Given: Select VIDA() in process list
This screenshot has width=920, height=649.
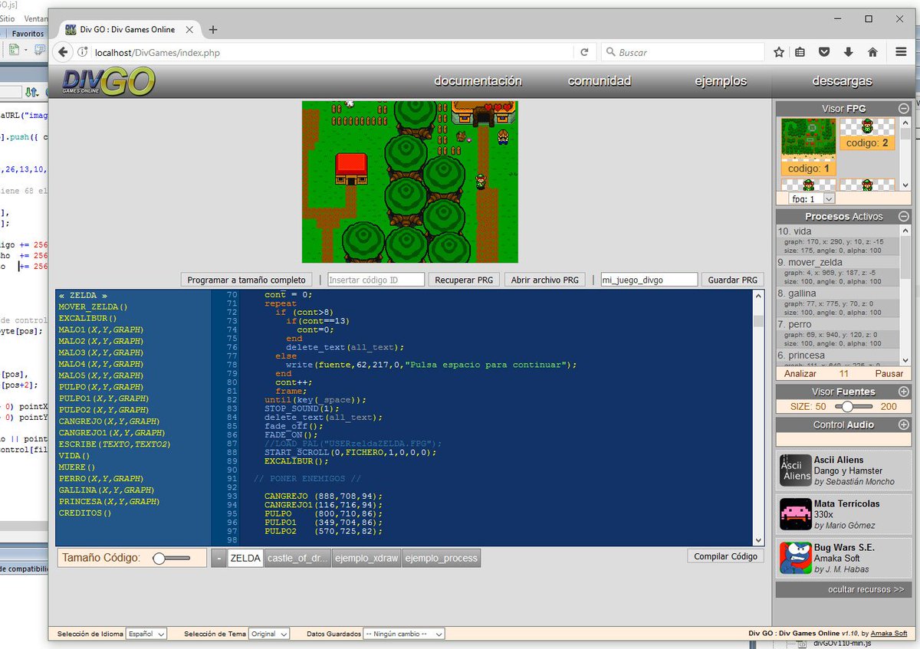Looking at the screenshot, I should pyautogui.click(x=74, y=455).
